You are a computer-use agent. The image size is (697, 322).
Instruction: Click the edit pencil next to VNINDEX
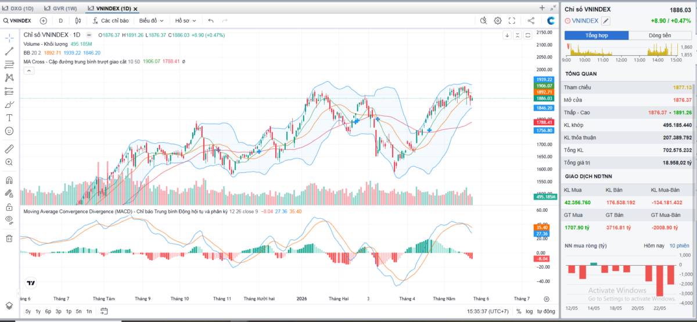click(x=606, y=21)
